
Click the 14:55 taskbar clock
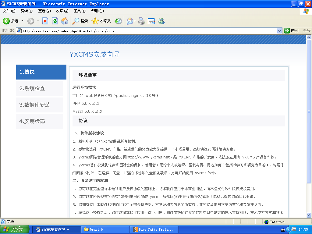click(303, 230)
